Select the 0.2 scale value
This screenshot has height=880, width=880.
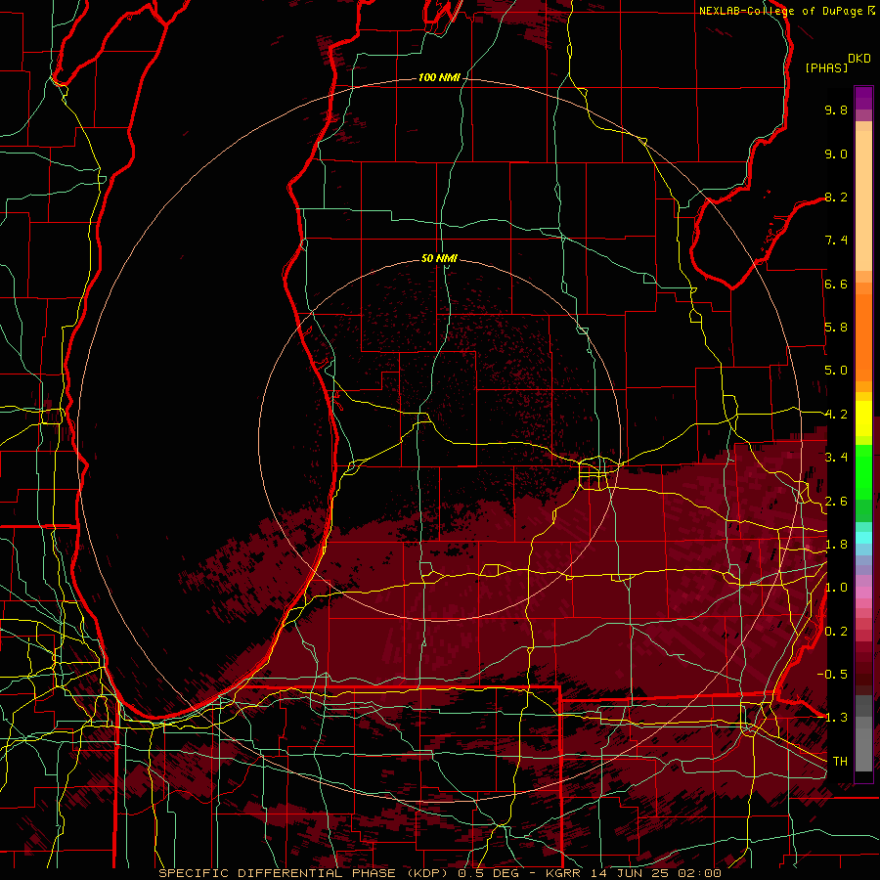(x=836, y=632)
